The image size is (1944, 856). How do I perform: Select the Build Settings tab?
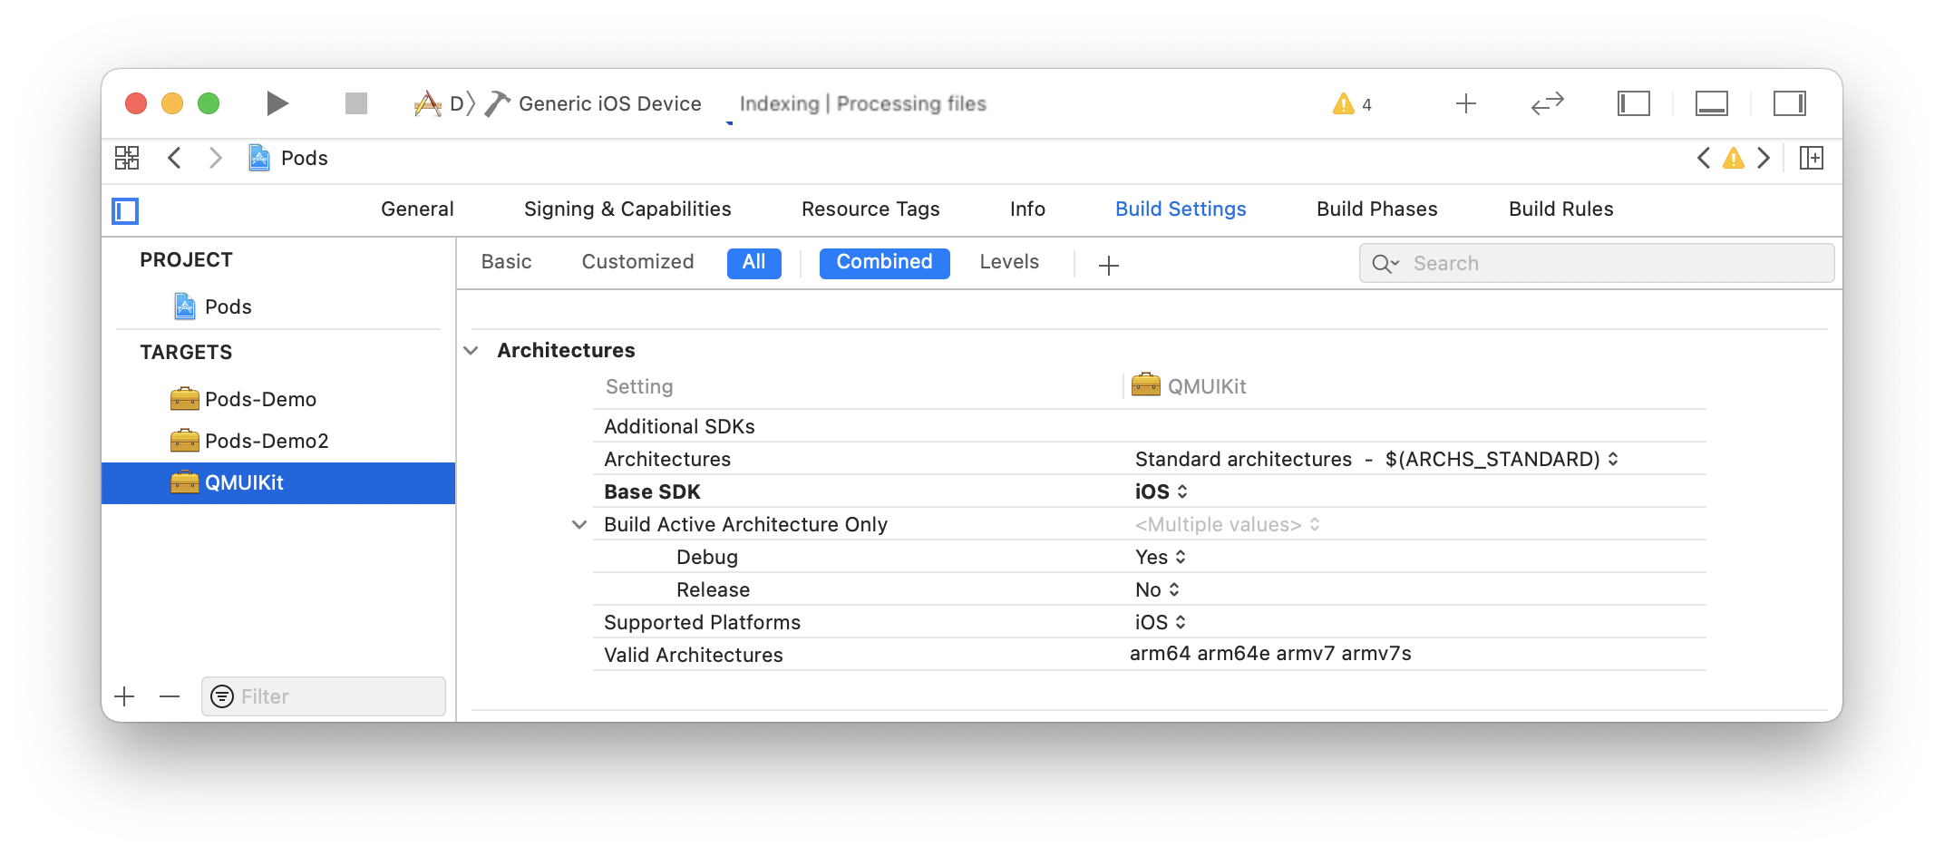(x=1181, y=209)
